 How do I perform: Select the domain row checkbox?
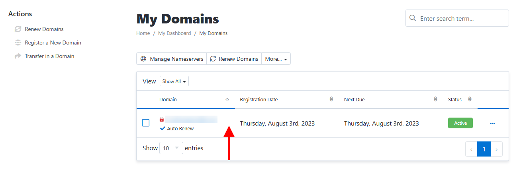(x=146, y=123)
